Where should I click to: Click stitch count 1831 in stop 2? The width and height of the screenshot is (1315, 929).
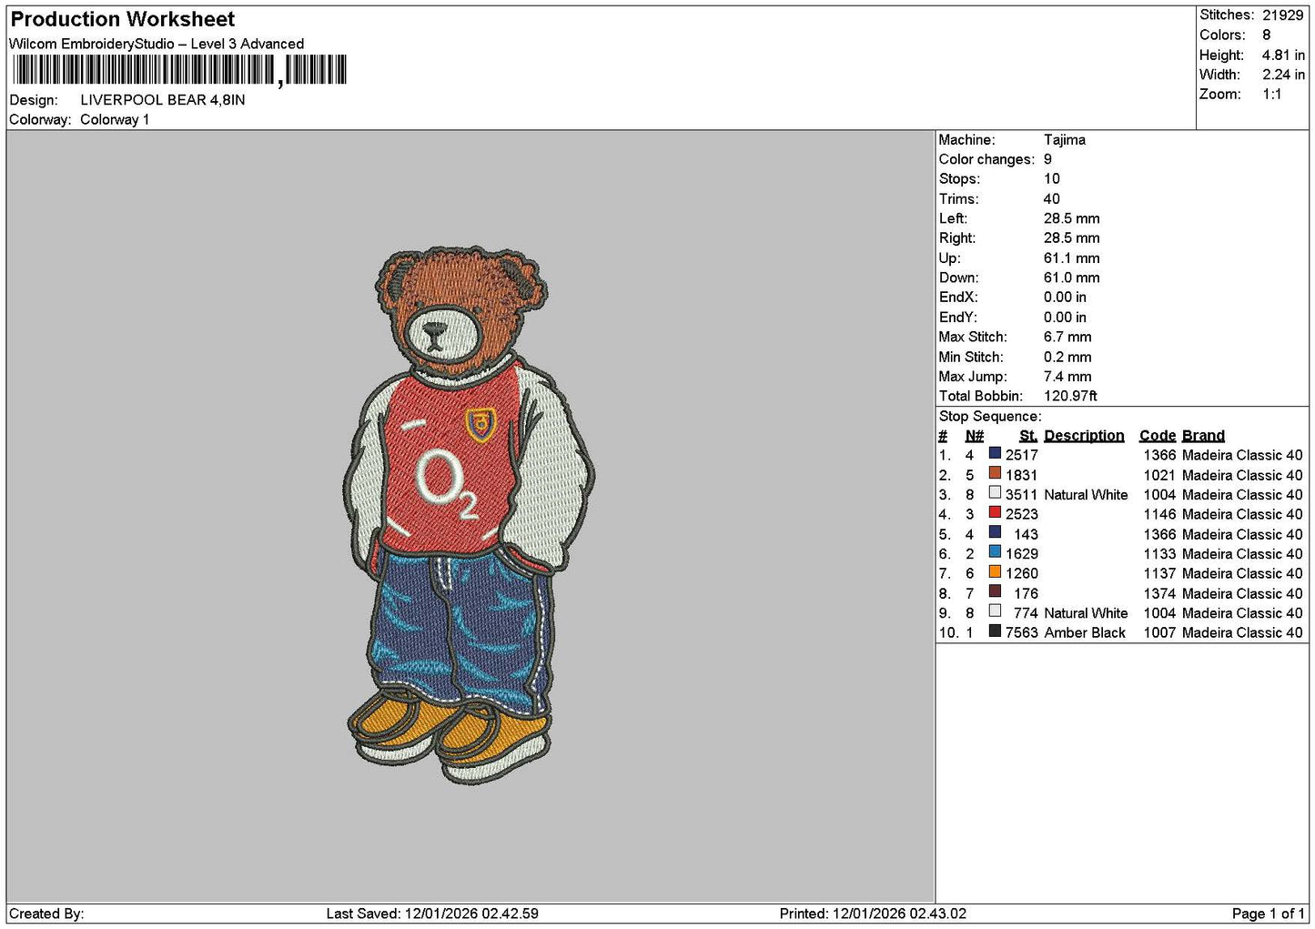1022,475
